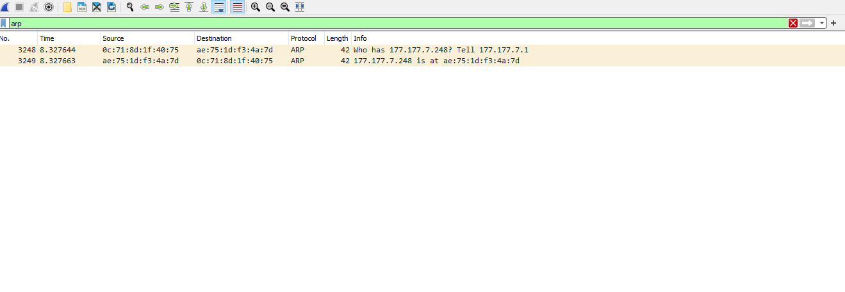Click the resize columns icon
845x292 pixels.
pyautogui.click(x=300, y=7)
